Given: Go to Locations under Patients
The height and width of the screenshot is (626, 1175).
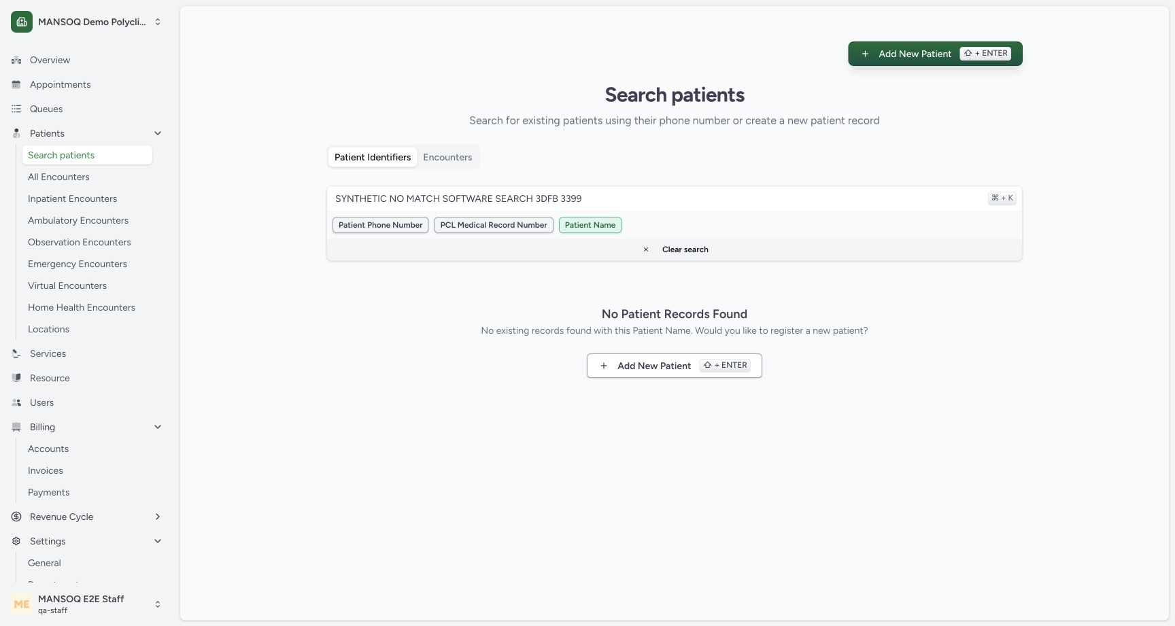Looking at the screenshot, I should 87,329.
